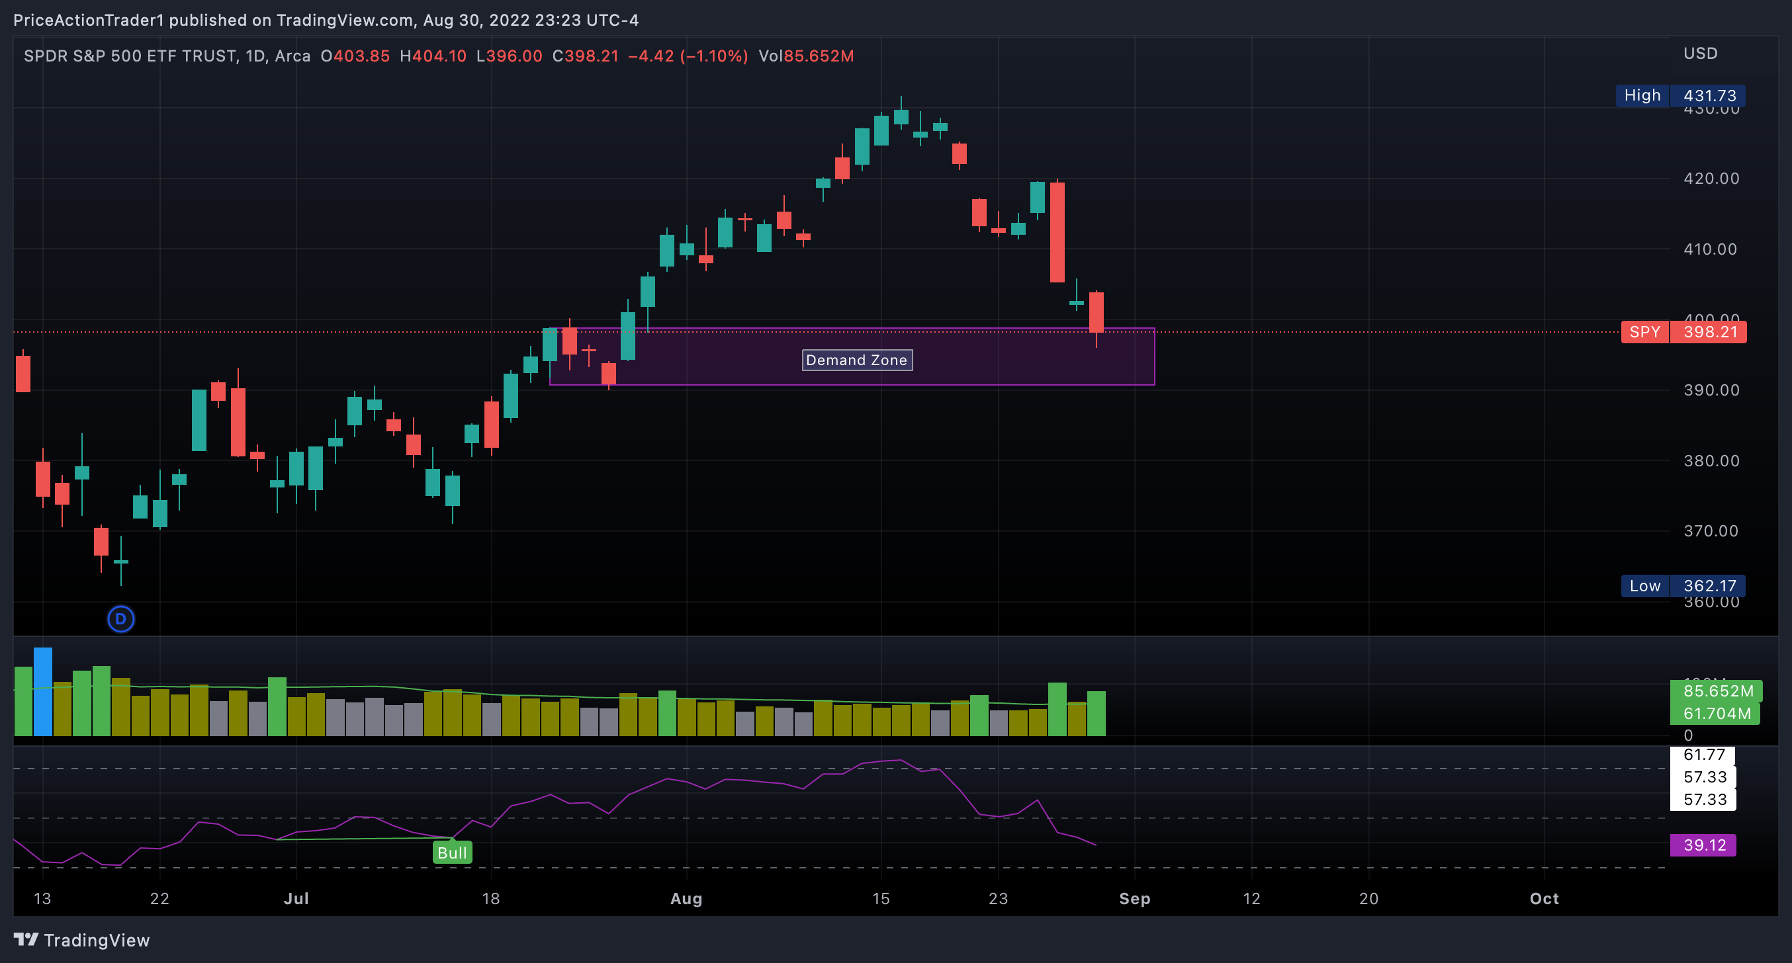Click the 390.00 price axis label
Viewport: 1792px width, 963px height.
(1711, 390)
